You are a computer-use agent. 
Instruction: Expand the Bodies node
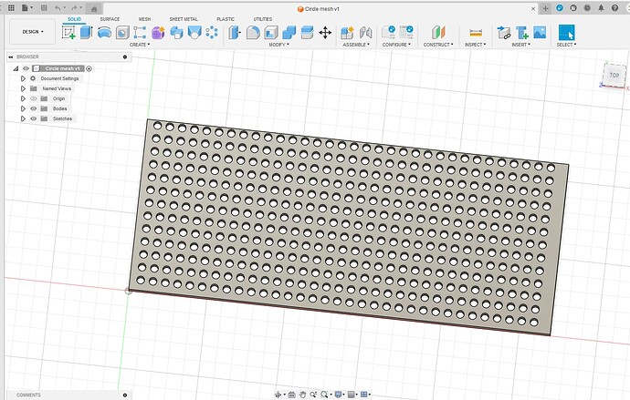tap(23, 108)
